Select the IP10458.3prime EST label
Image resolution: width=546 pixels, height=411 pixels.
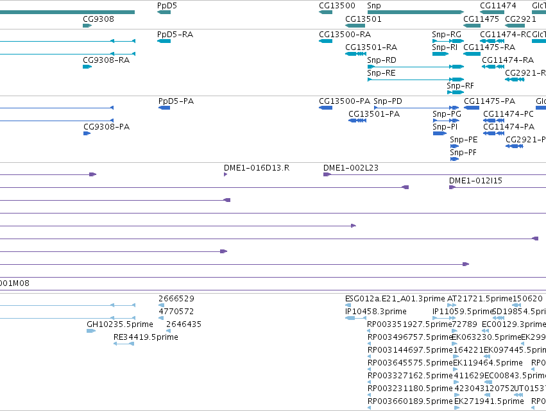pos(376,312)
